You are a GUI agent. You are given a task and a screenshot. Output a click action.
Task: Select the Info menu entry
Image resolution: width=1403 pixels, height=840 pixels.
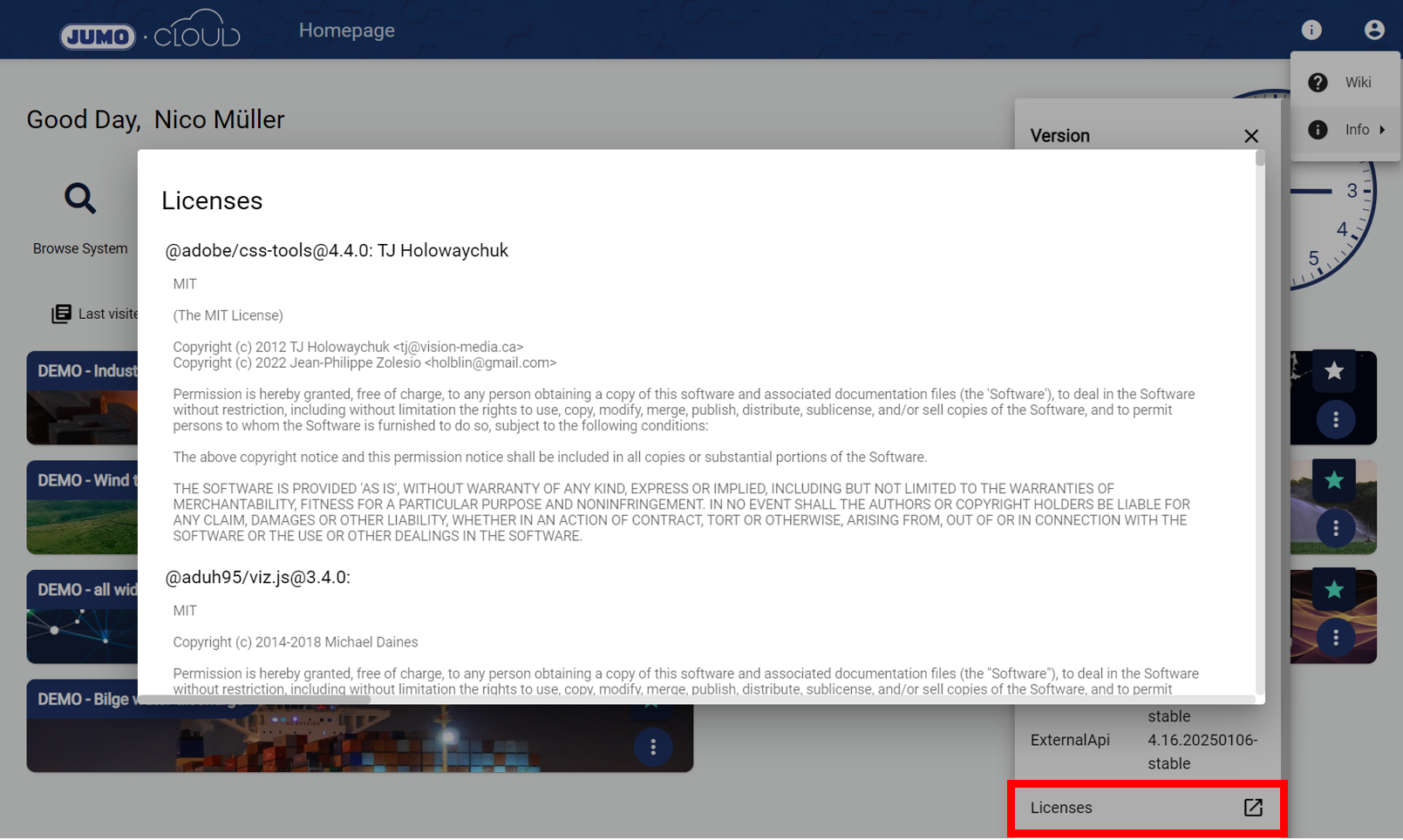pyautogui.click(x=1356, y=130)
